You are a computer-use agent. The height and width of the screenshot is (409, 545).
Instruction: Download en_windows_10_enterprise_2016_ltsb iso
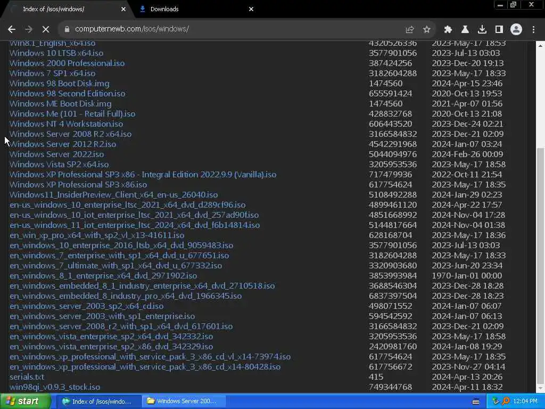(x=121, y=245)
